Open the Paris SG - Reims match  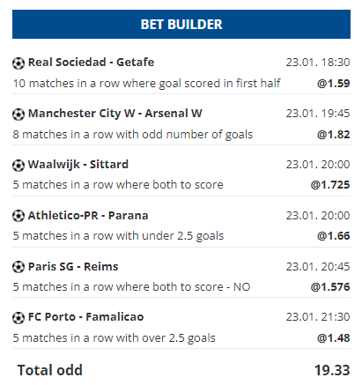tap(73, 267)
